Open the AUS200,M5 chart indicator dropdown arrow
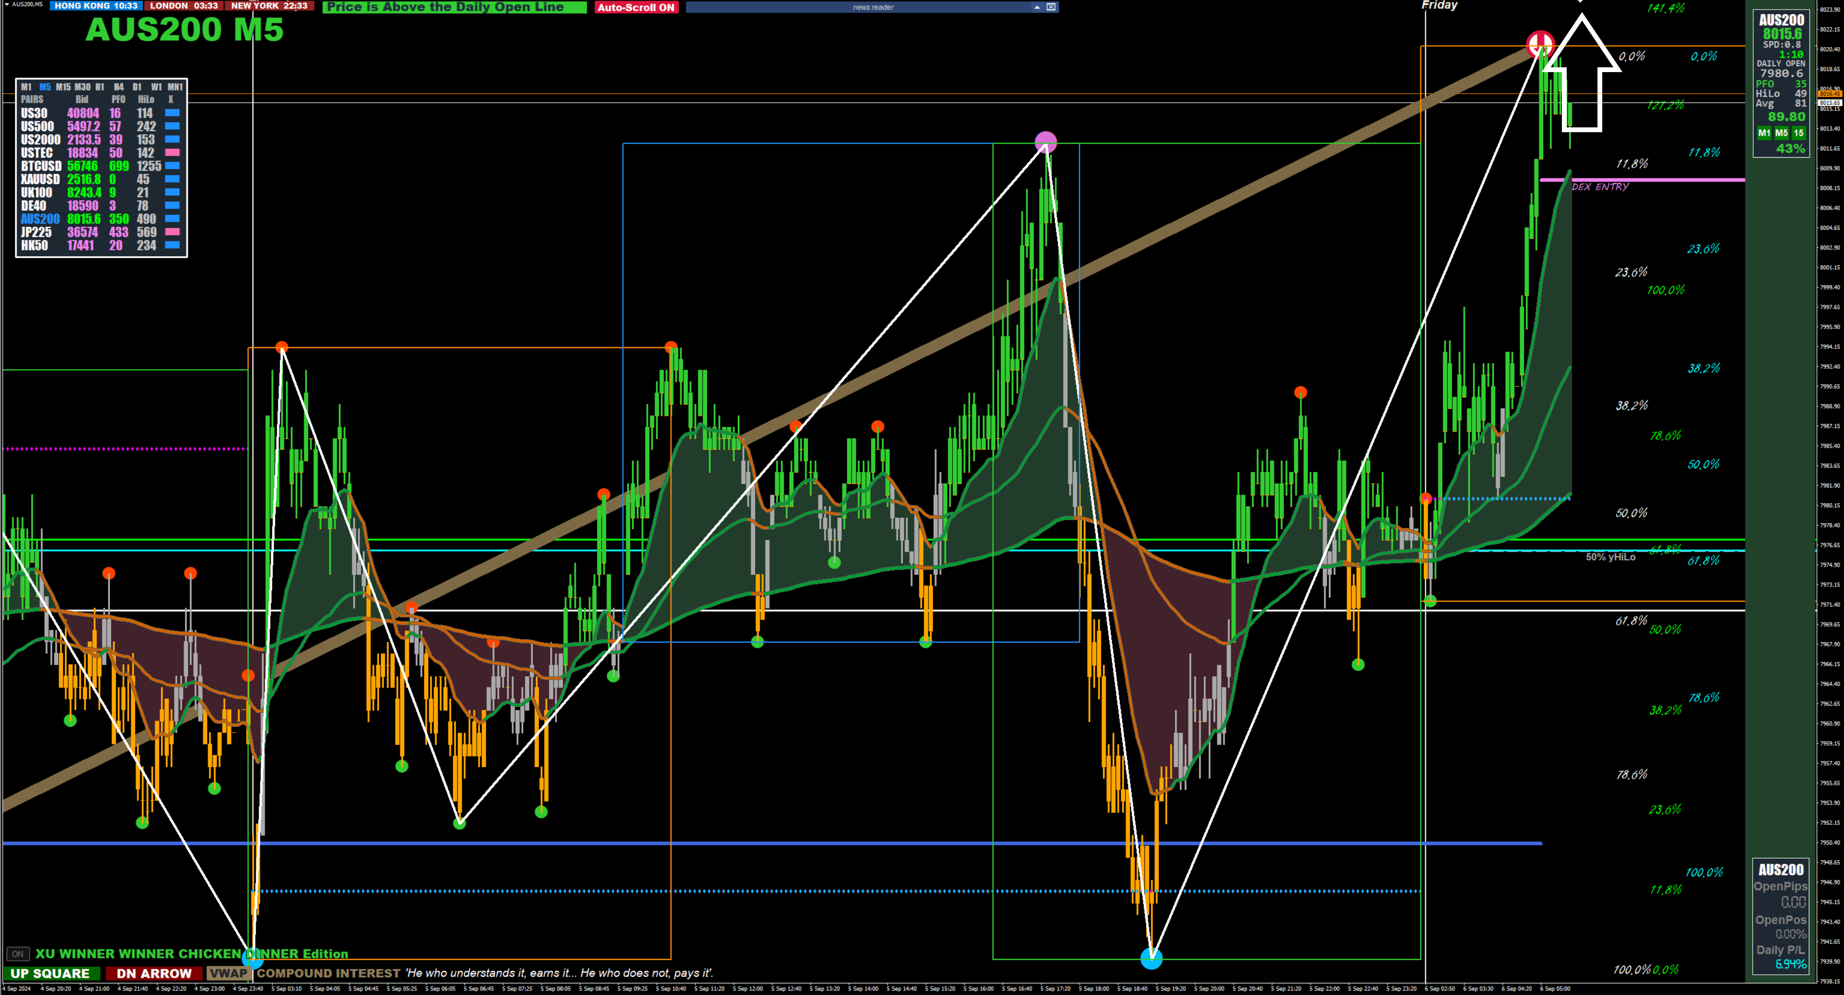This screenshot has width=1844, height=995. (x=6, y=4)
